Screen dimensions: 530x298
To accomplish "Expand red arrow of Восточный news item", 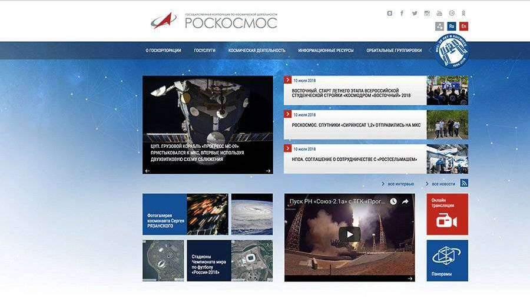I will coord(287,80).
